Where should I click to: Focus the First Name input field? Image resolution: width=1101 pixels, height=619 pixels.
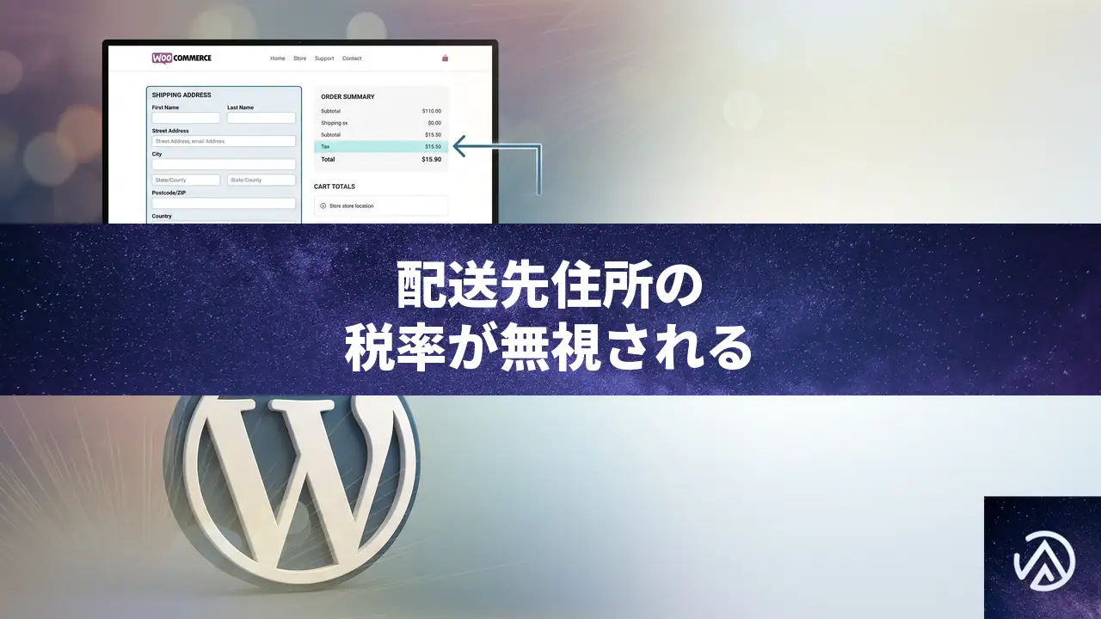186,118
